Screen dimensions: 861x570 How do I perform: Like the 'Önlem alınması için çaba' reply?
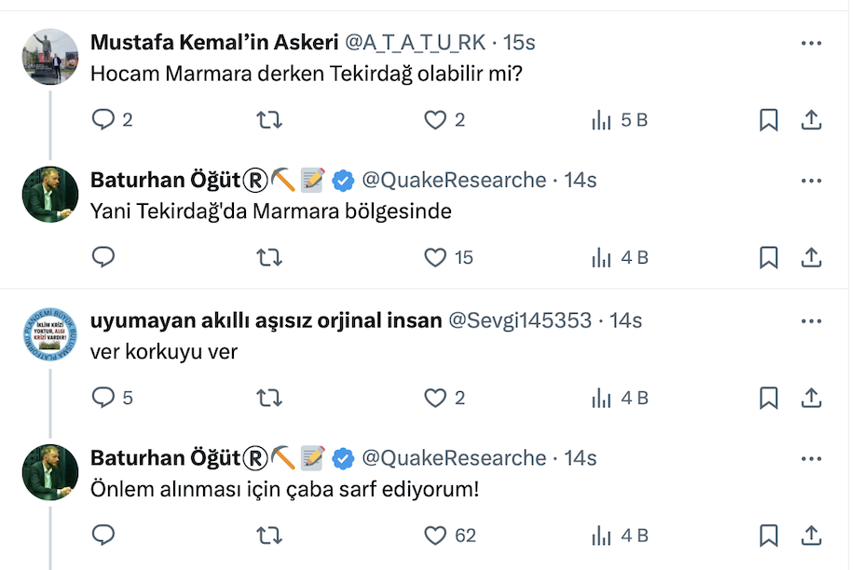435,535
